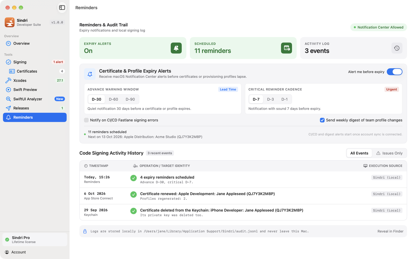Choose D-7 critical reminder cadence
The image size is (417, 259).
pos(256,99)
